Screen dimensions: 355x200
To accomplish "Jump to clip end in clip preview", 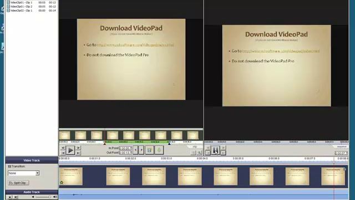I will click(78, 153).
